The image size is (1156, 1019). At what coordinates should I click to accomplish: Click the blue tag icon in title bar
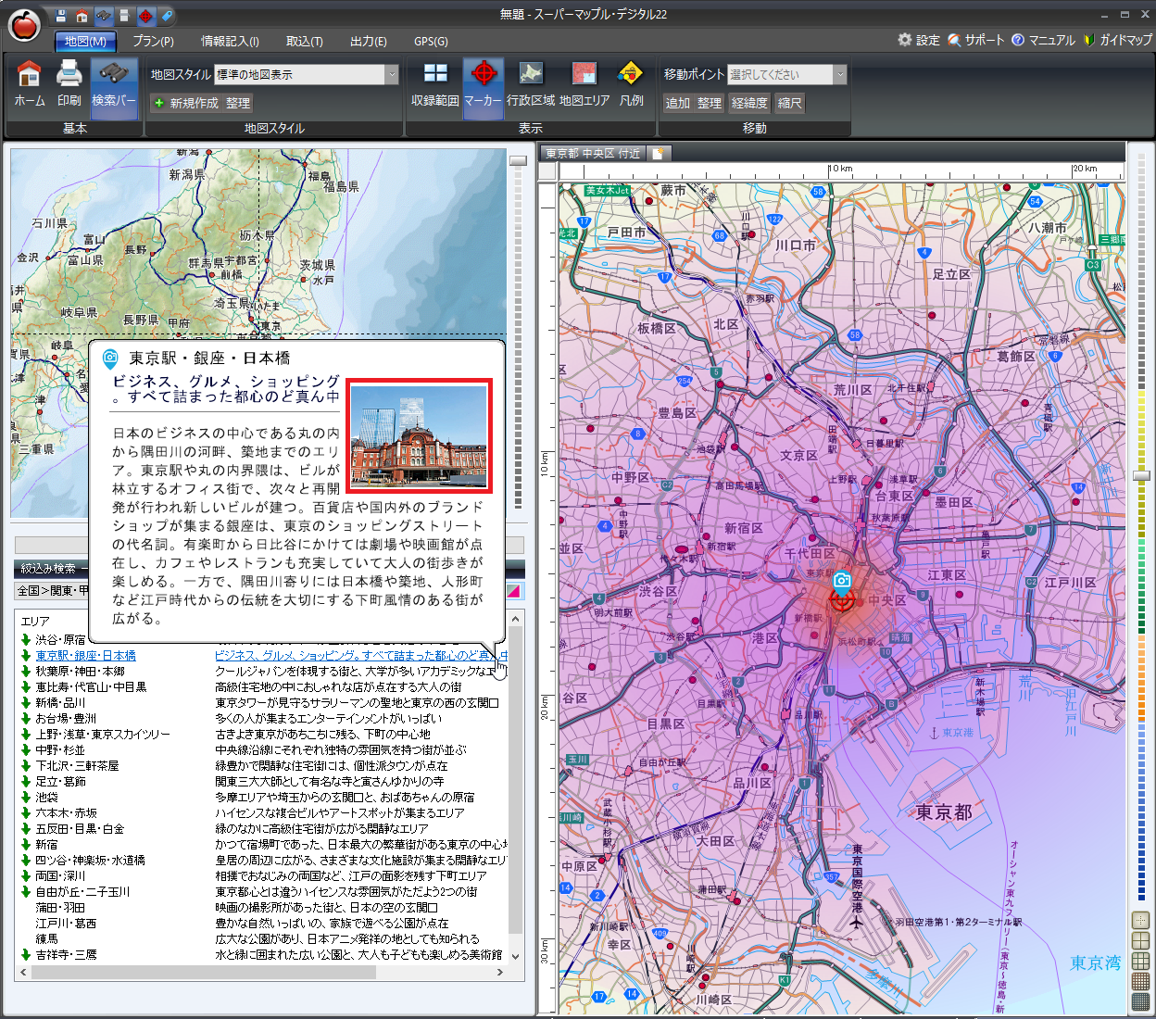pyautogui.click(x=167, y=16)
